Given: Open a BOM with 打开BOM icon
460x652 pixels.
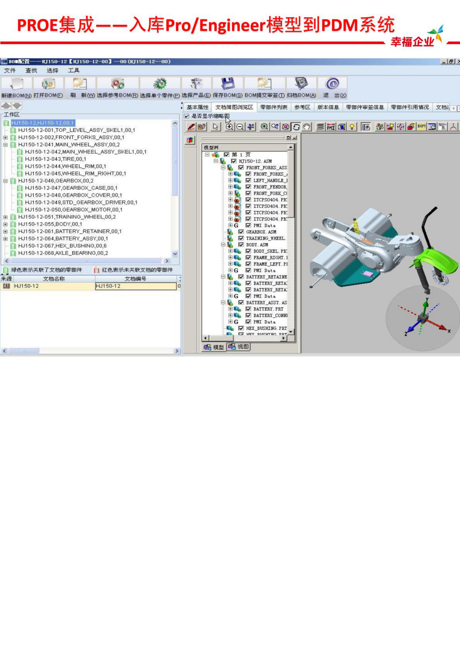Looking at the screenshot, I should [48, 85].
